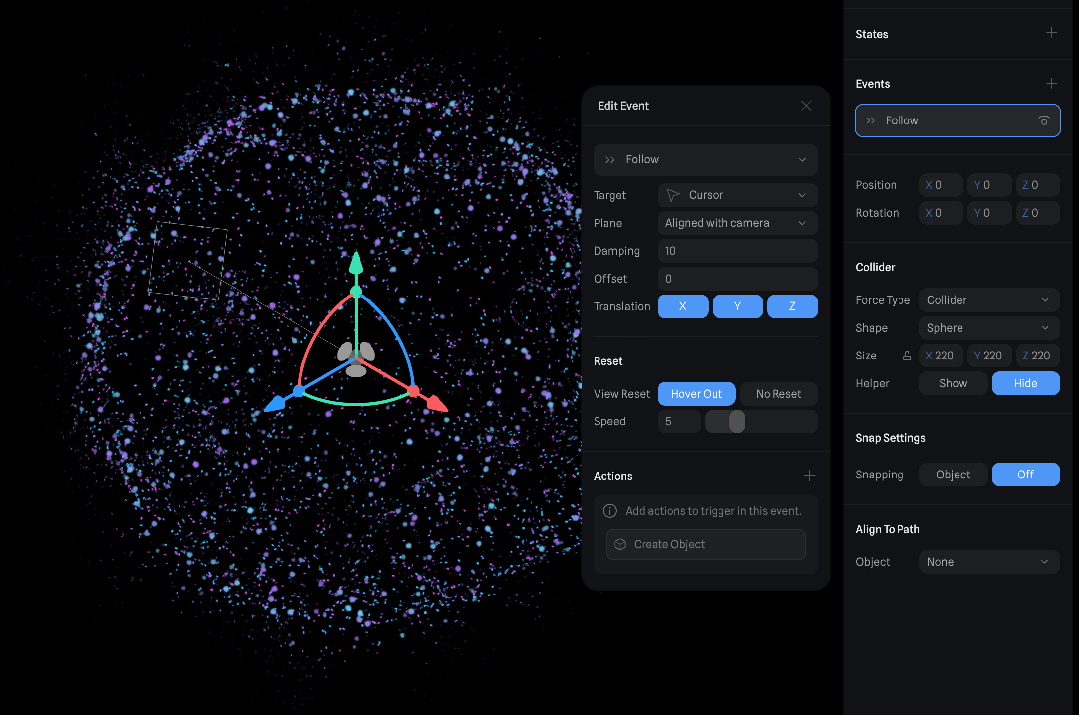Open the collider Shape dropdown
1079x715 pixels.
(x=989, y=327)
